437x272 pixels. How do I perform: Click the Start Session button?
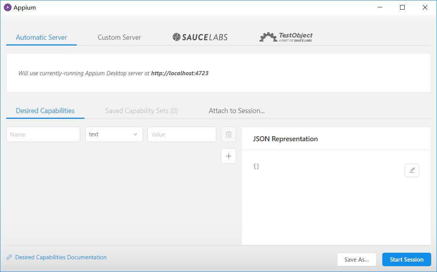(x=407, y=259)
